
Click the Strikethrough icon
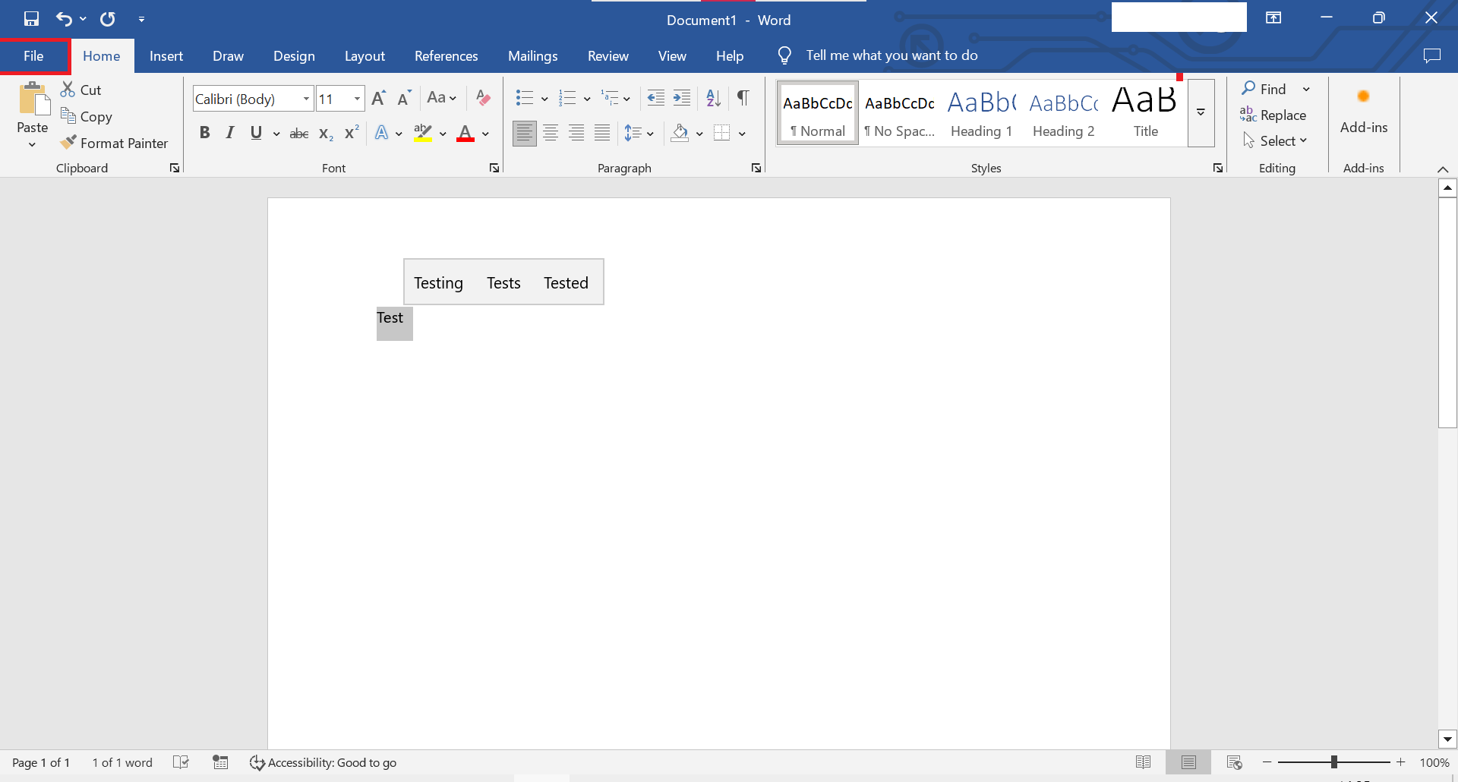click(299, 134)
